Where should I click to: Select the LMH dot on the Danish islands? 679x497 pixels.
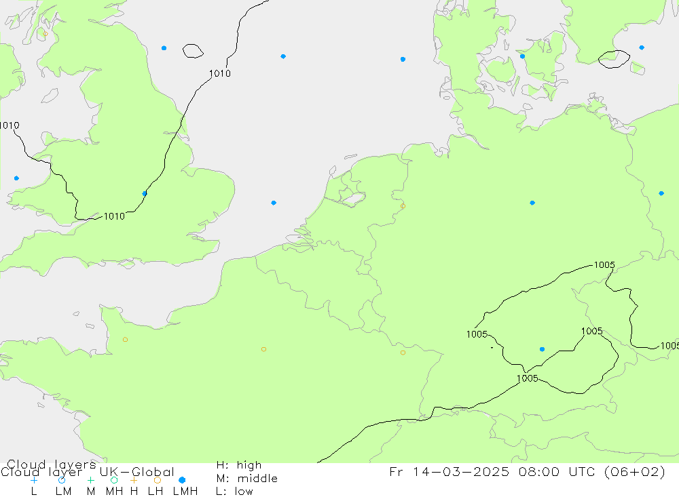(522, 56)
